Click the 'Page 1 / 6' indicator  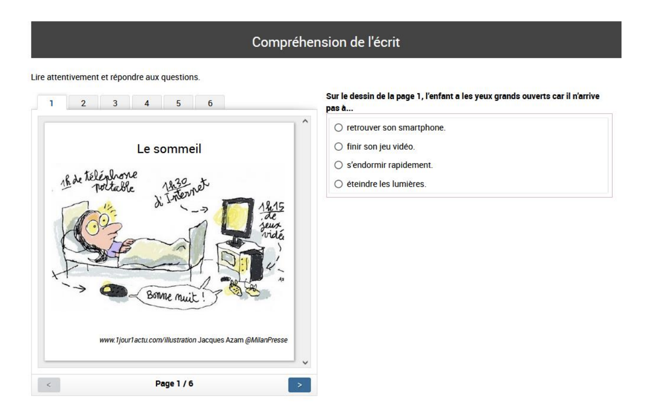[x=173, y=384]
